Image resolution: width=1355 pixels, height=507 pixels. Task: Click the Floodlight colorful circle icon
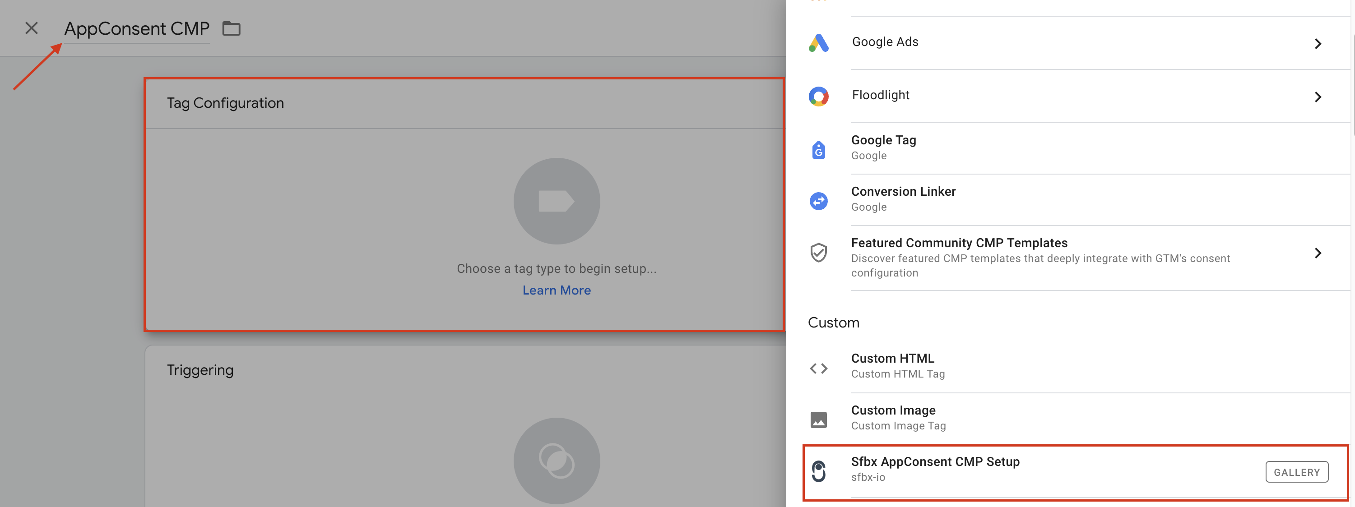click(818, 96)
